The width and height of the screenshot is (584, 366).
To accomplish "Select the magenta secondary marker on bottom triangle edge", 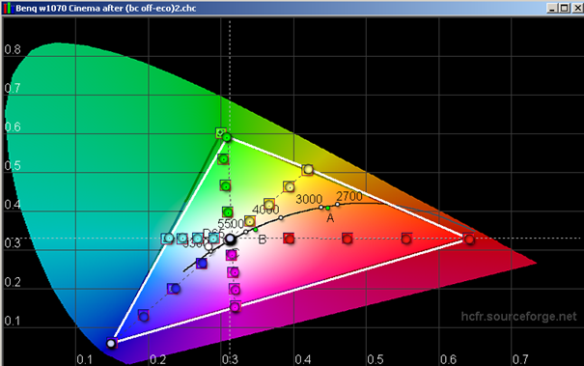I will pos(235,307).
